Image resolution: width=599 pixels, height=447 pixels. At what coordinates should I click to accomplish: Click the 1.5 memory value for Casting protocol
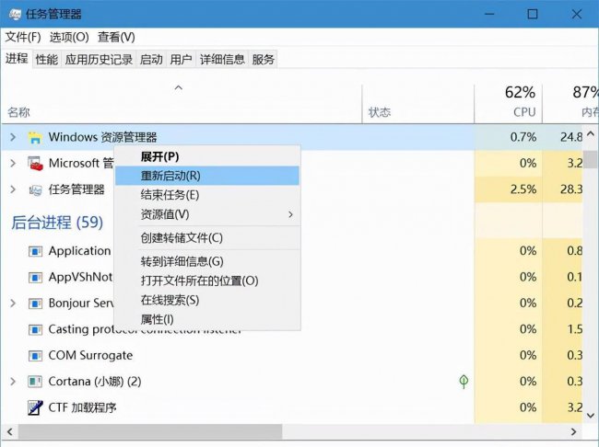pyautogui.click(x=574, y=329)
